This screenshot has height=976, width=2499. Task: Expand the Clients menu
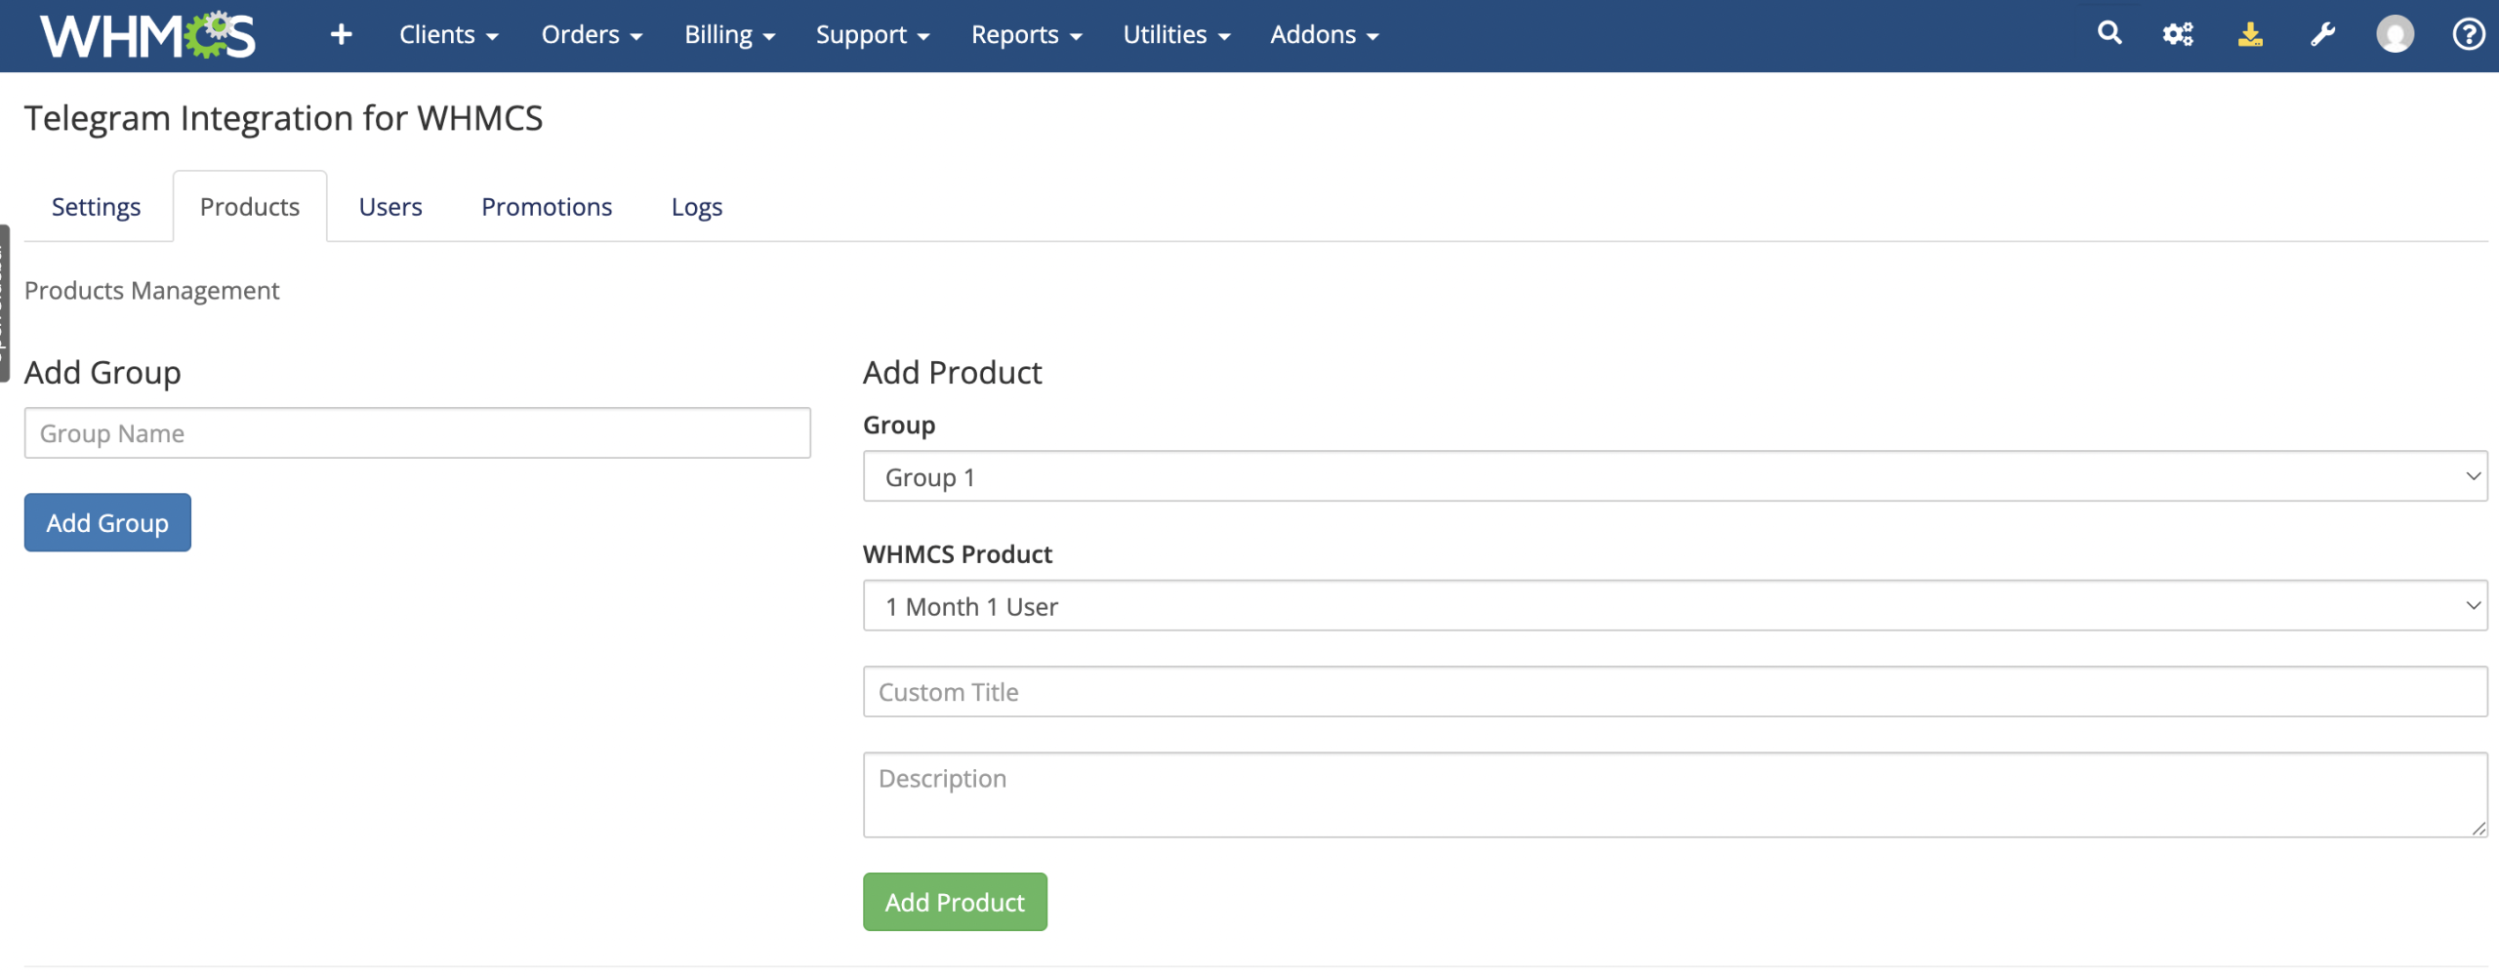pos(449,35)
